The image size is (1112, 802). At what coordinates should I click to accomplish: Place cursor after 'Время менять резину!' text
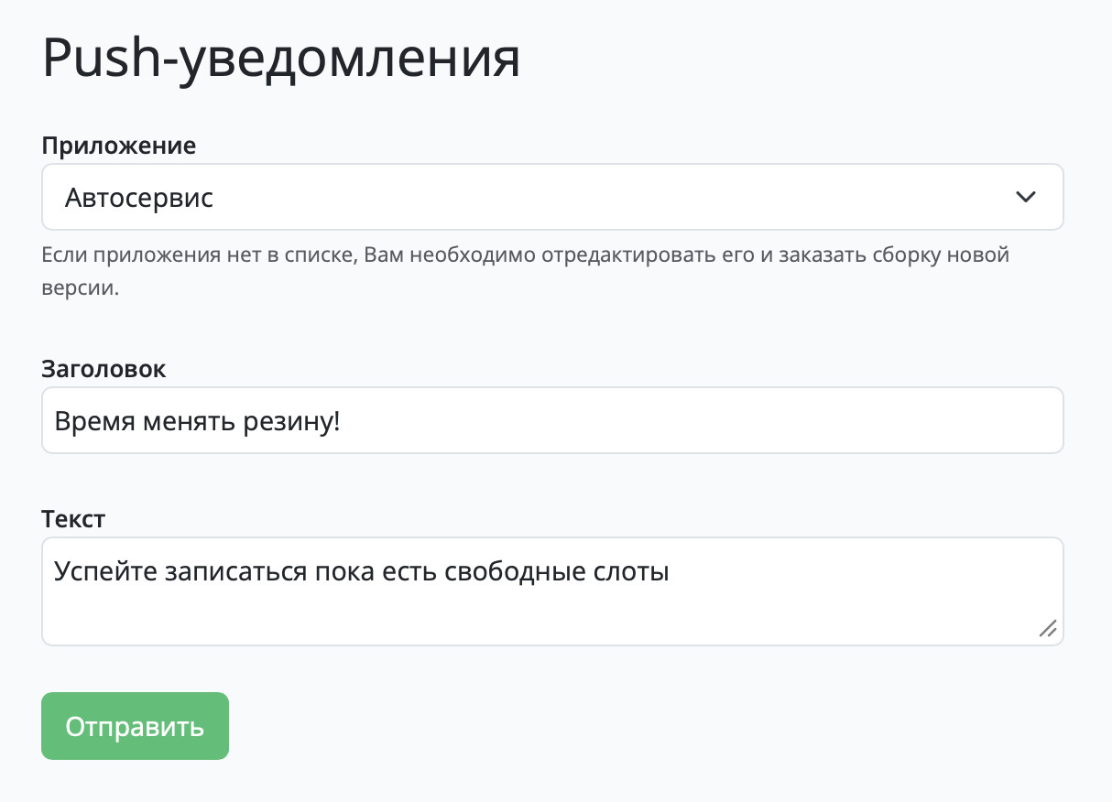click(x=342, y=421)
